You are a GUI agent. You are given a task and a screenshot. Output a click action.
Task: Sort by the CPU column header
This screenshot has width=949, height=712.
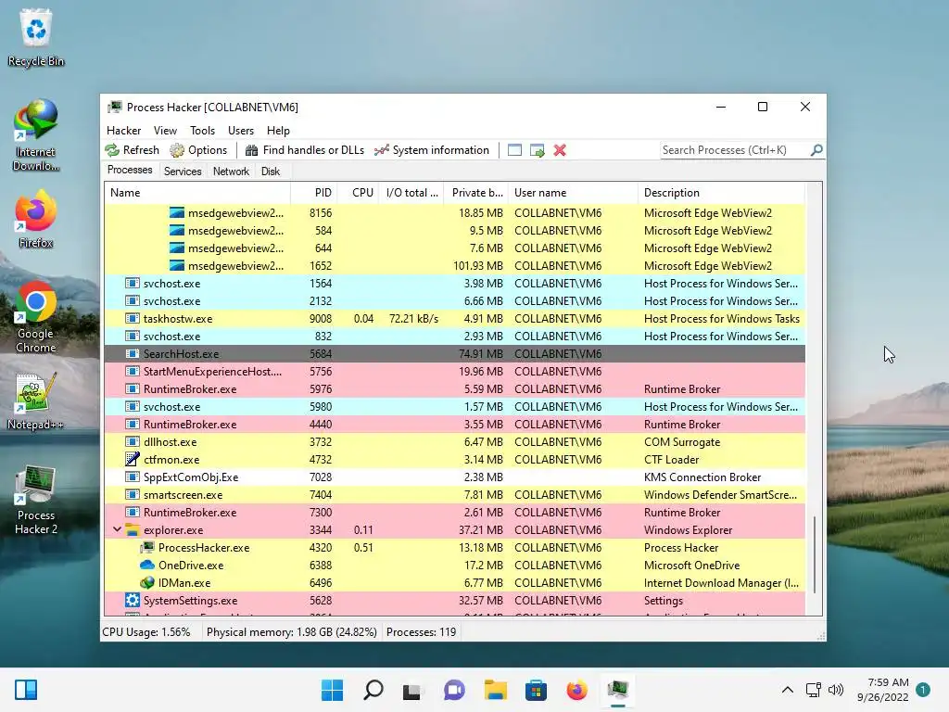(x=358, y=193)
